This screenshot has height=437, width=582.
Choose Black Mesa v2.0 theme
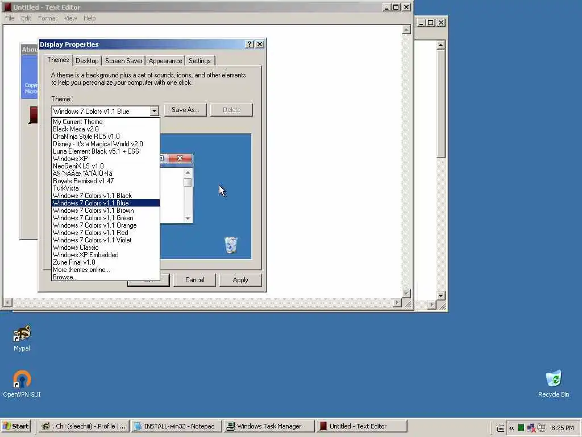(x=105, y=129)
